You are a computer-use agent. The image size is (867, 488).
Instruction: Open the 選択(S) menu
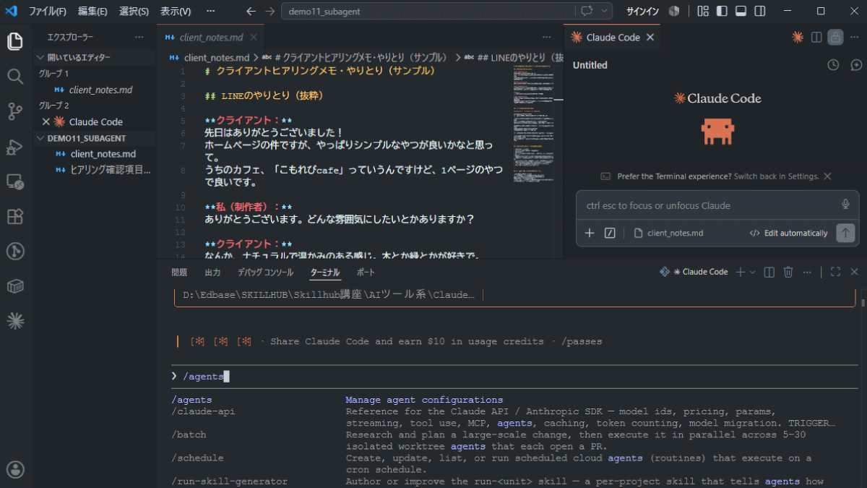134,11
